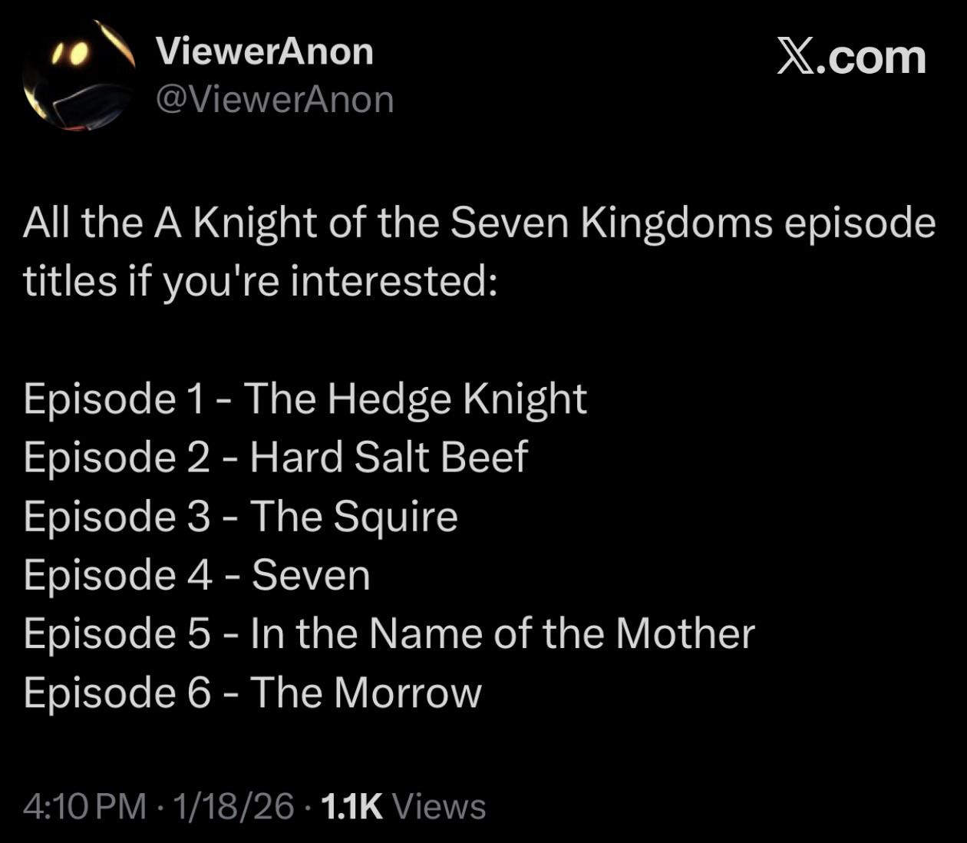The width and height of the screenshot is (967, 843).
Task: Click the bold ViewerAnon display name
Action: 265,51
